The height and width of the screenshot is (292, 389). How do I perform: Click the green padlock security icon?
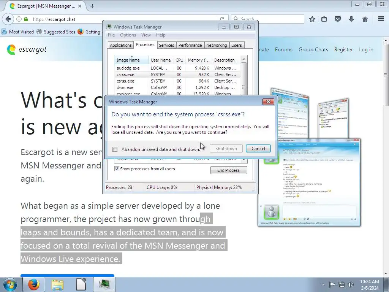click(26, 19)
